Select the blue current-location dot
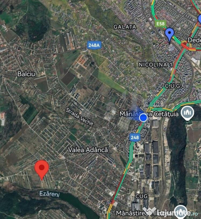Image resolution: width=201 pixels, height=219 pixels. (x=143, y=117)
